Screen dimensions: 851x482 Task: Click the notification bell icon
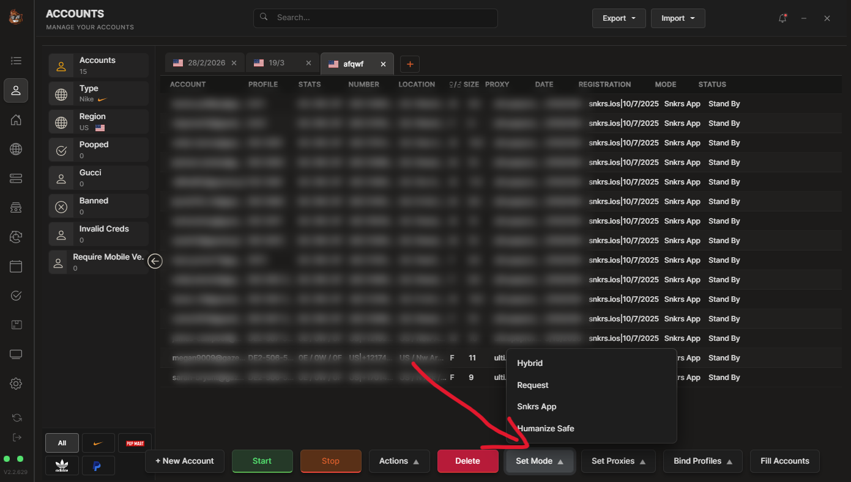[x=782, y=18]
